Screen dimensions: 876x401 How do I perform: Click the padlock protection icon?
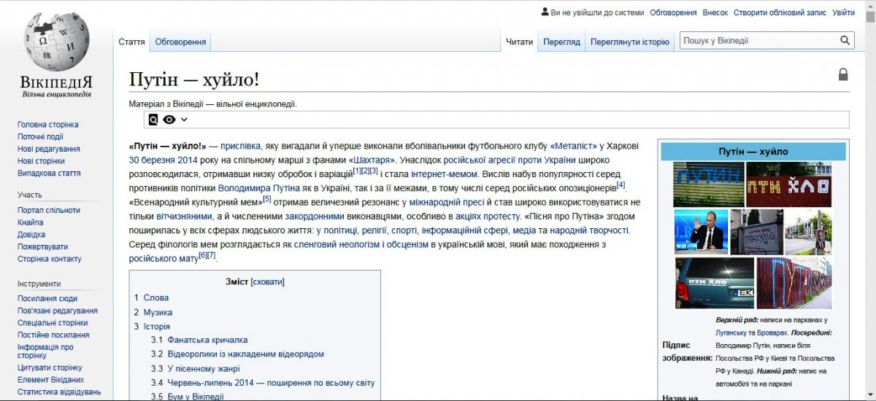click(843, 74)
